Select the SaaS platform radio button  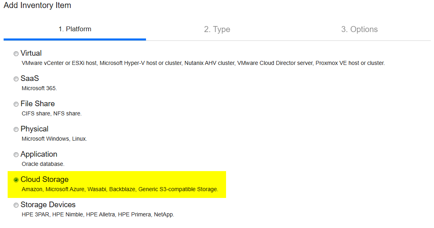tap(16, 79)
